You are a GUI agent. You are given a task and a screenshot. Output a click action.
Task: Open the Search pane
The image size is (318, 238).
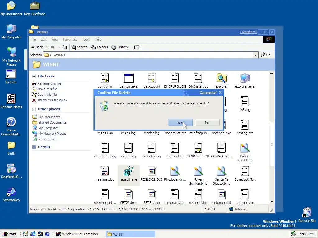coord(79,47)
